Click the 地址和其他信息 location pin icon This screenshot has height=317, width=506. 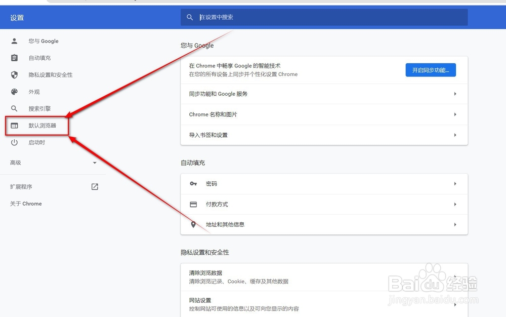[x=193, y=224]
